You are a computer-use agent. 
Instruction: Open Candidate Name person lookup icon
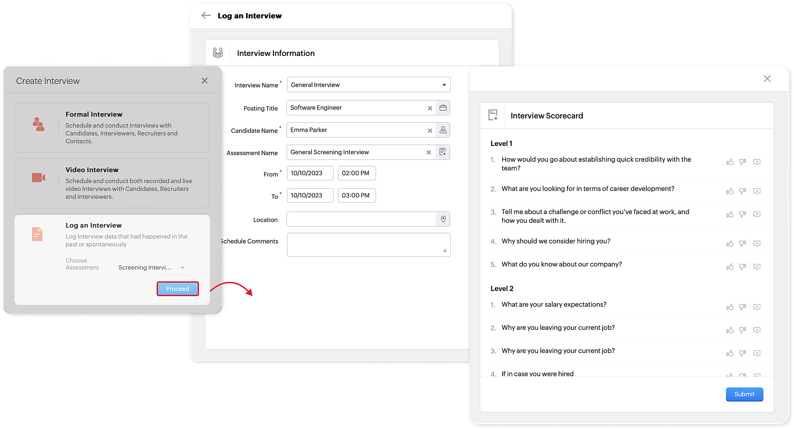tap(443, 130)
